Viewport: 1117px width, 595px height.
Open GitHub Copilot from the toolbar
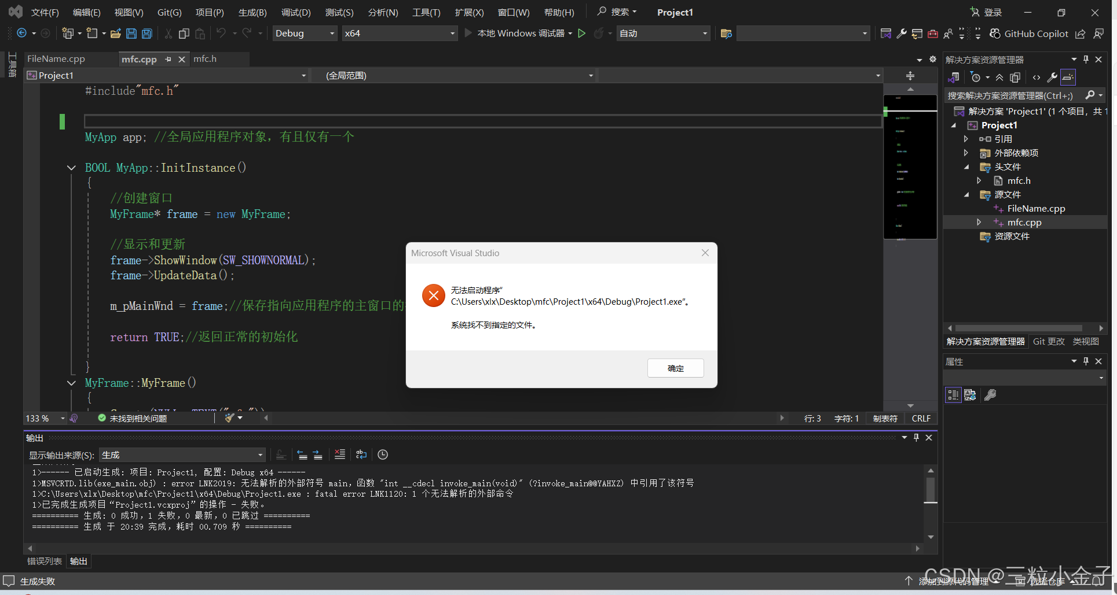pos(1029,34)
